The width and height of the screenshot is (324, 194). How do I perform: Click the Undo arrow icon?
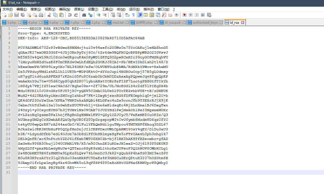pyautogui.click(x=70, y=15)
